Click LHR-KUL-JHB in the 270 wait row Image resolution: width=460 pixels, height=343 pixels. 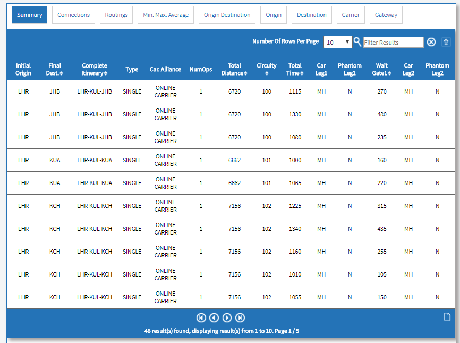click(x=95, y=91)
